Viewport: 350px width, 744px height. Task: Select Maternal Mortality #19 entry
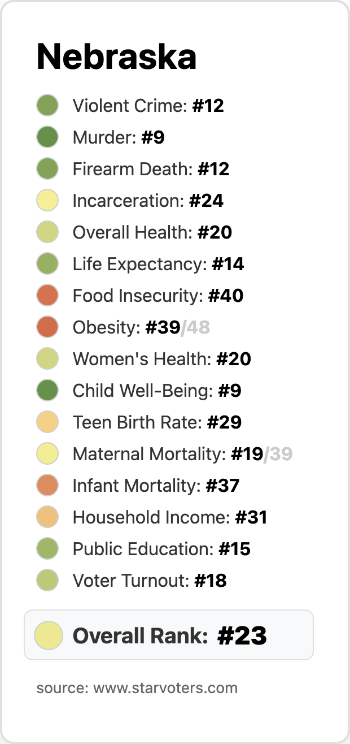point(168,454)
